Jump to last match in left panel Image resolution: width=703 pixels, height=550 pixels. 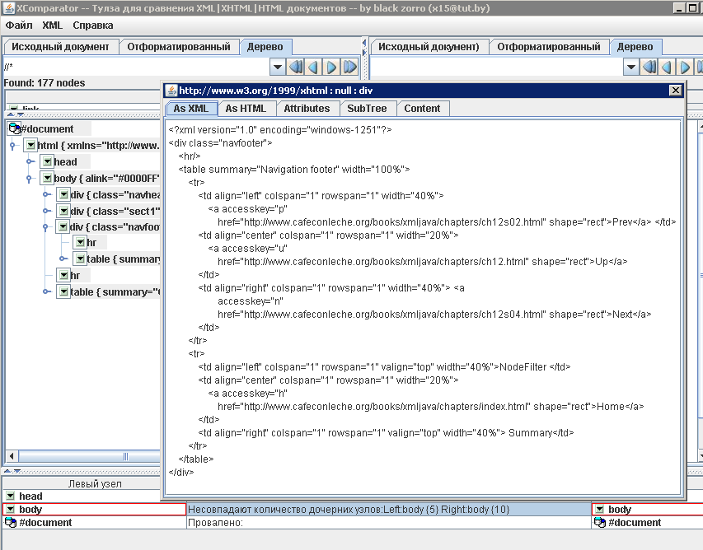pos(349,67)
